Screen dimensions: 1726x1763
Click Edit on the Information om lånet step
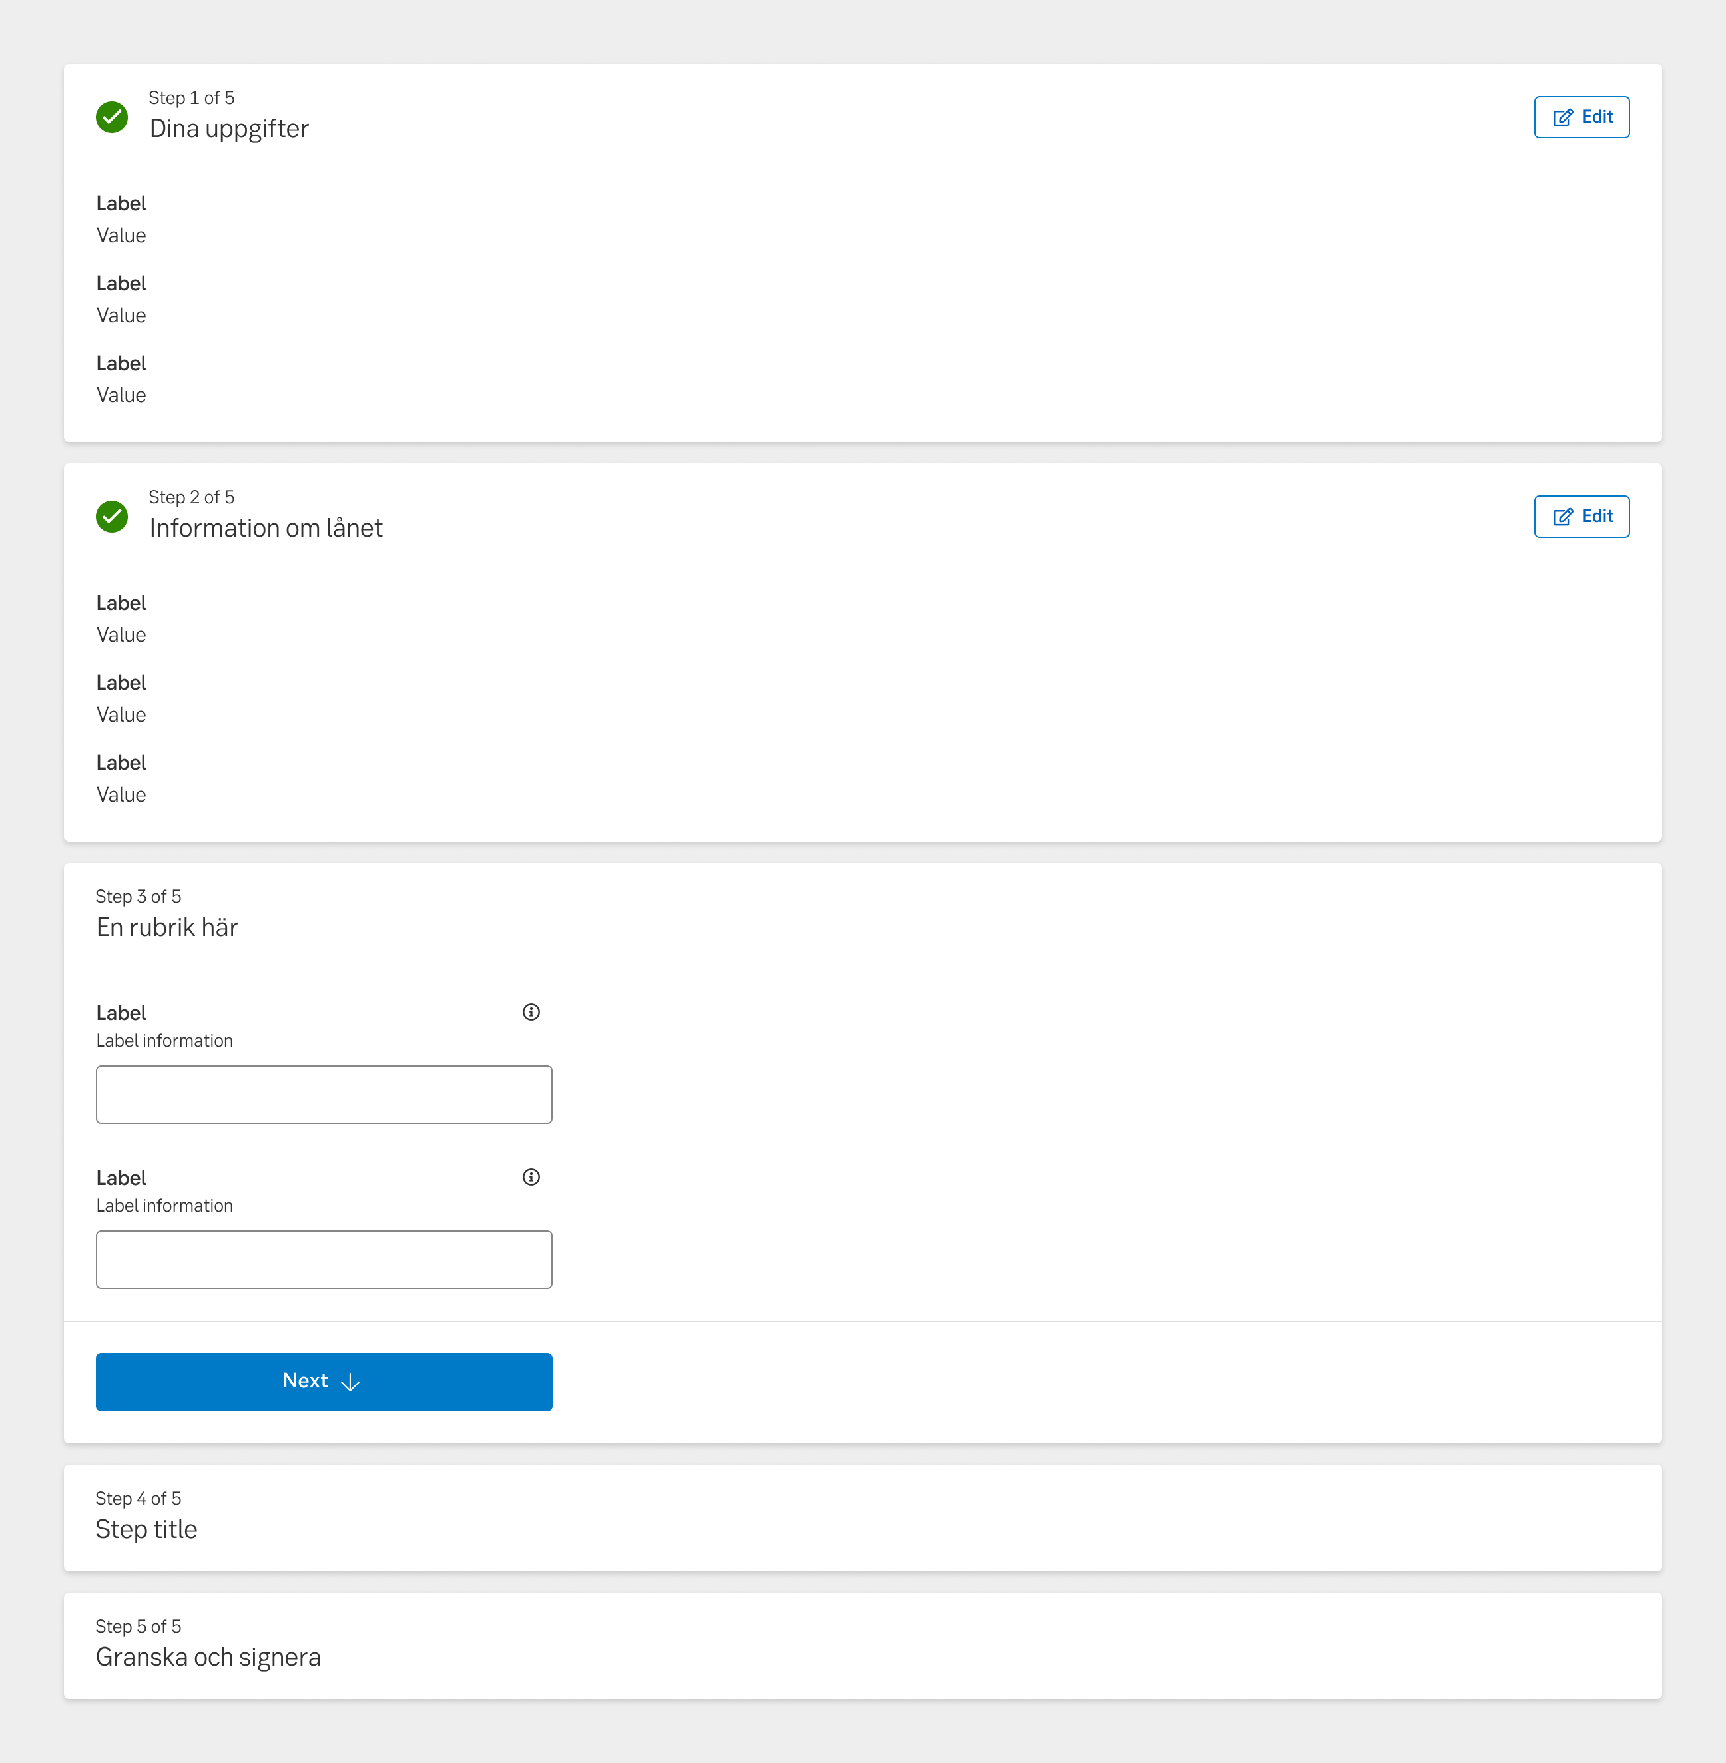click(1581, 516)
